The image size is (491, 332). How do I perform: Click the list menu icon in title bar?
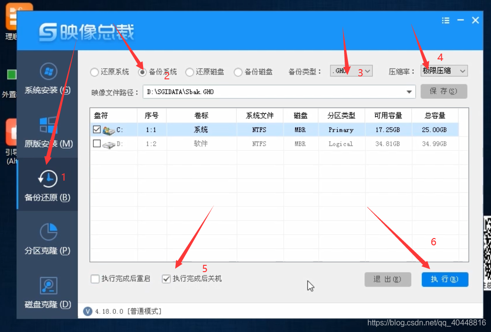tap(445, 20)
